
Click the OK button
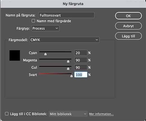128,16
